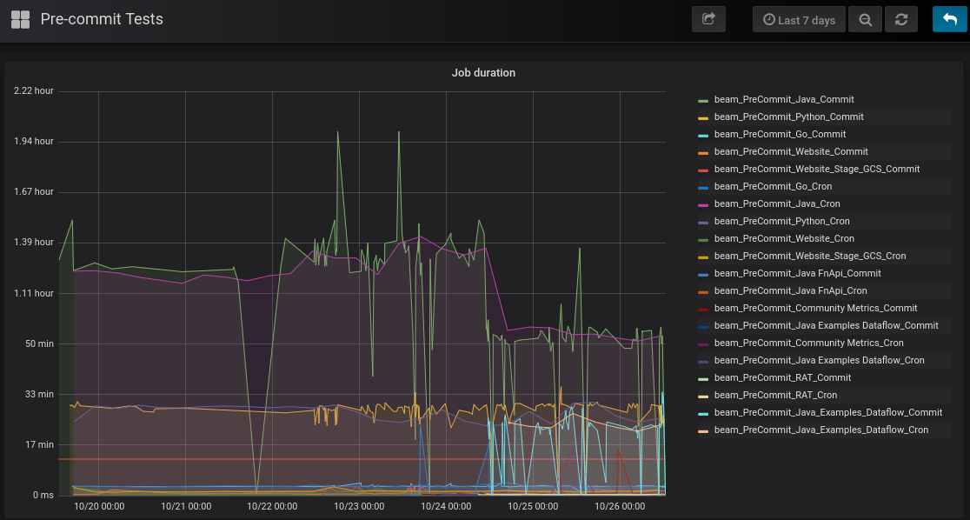Toggle beam_PreCommit_Java_Commit series visibility
The image size is (970, 520).
[783, 99]
